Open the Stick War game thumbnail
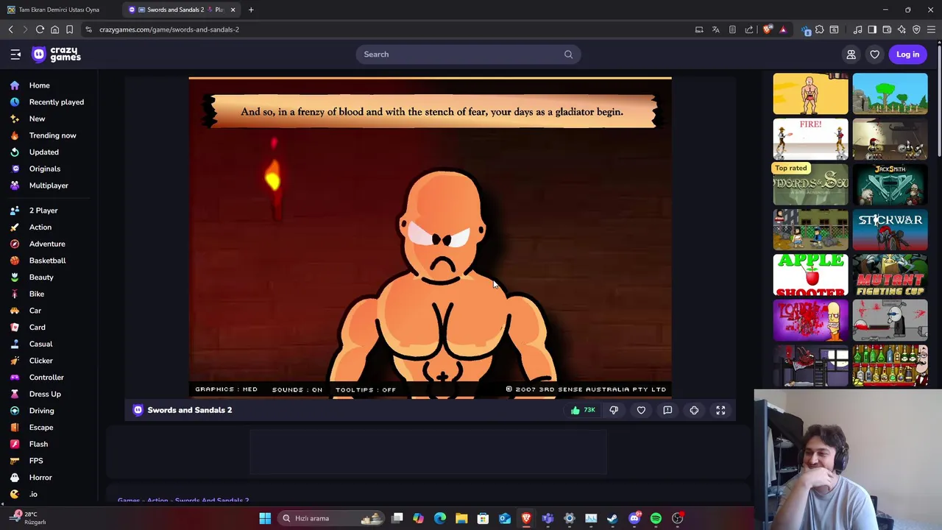This screenshot has width=942, height=530. click(890, 230)
